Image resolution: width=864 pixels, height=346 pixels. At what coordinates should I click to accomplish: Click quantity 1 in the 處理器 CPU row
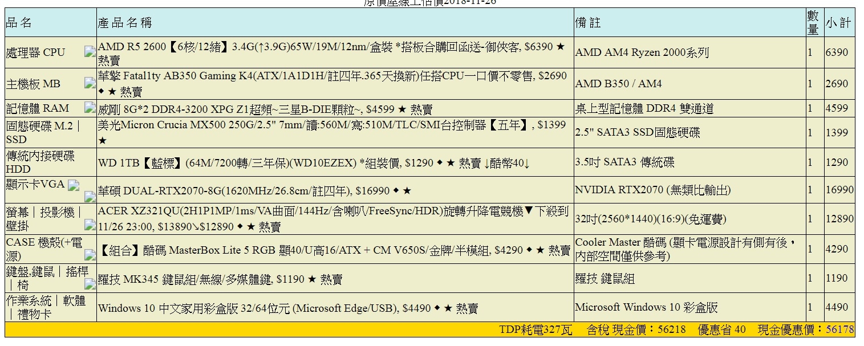[x=810, y=53]
